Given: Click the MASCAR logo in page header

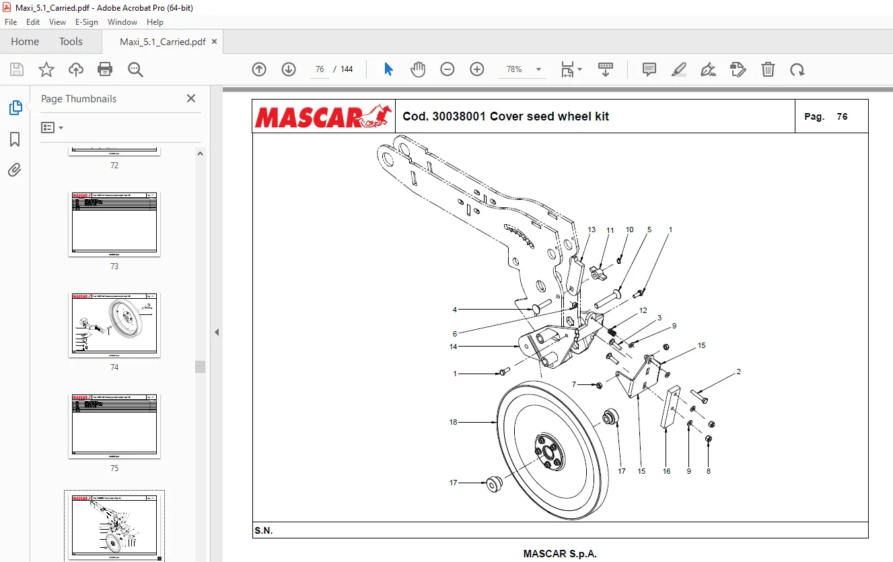Looking at the screenshot, I should click(324, 116).
